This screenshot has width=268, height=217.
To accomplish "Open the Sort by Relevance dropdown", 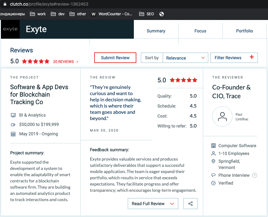I will [x=185, y=58].
